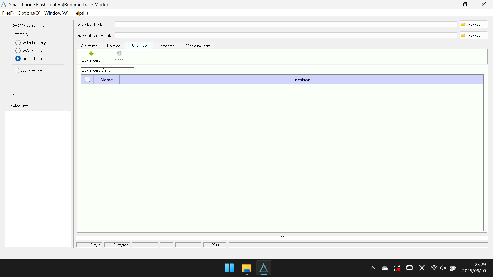Viewport: 493px width, 277px height.
Task: Select the 'w/o battery' radio button
Action: [x=18, y=50]
